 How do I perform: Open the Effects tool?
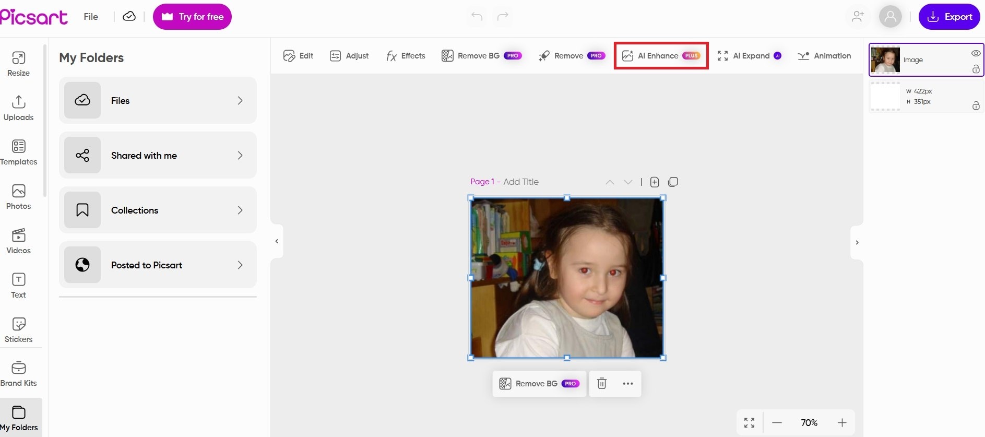tap(406, 56)
